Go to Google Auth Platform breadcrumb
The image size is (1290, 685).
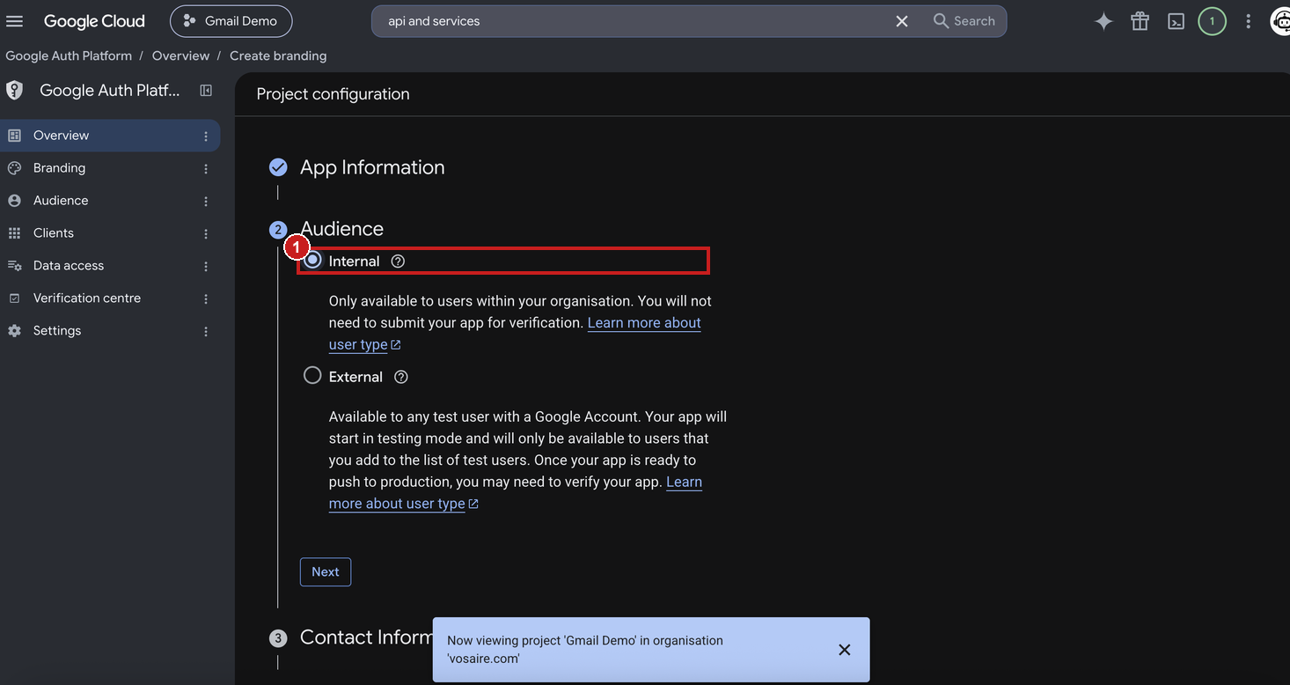(69, 55)
